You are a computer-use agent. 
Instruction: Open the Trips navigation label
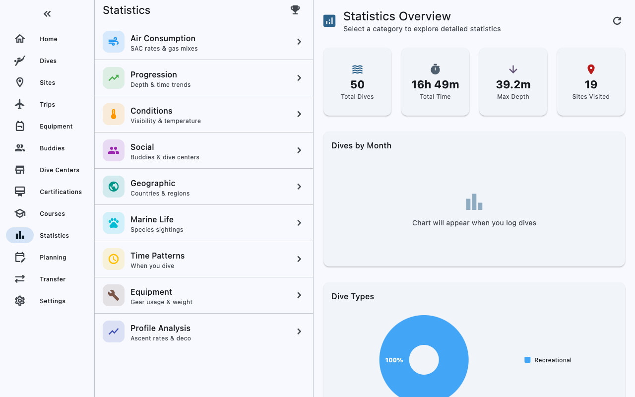48,105
